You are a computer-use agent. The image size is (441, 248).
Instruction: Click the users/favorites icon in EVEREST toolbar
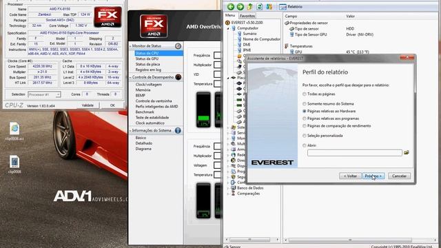coord(269,7)
